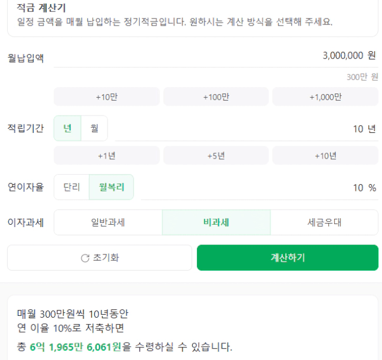This screenshot has width=382, height=360.
Task: Select 월복리 compound interest option
Action: click(x=112, y=187)
